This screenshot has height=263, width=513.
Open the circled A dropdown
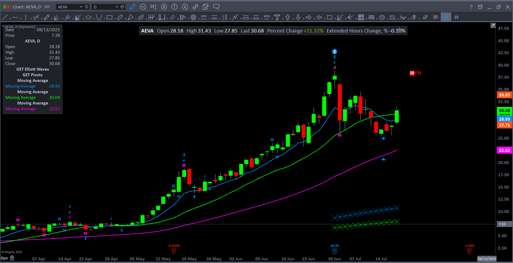click(185, 6)
